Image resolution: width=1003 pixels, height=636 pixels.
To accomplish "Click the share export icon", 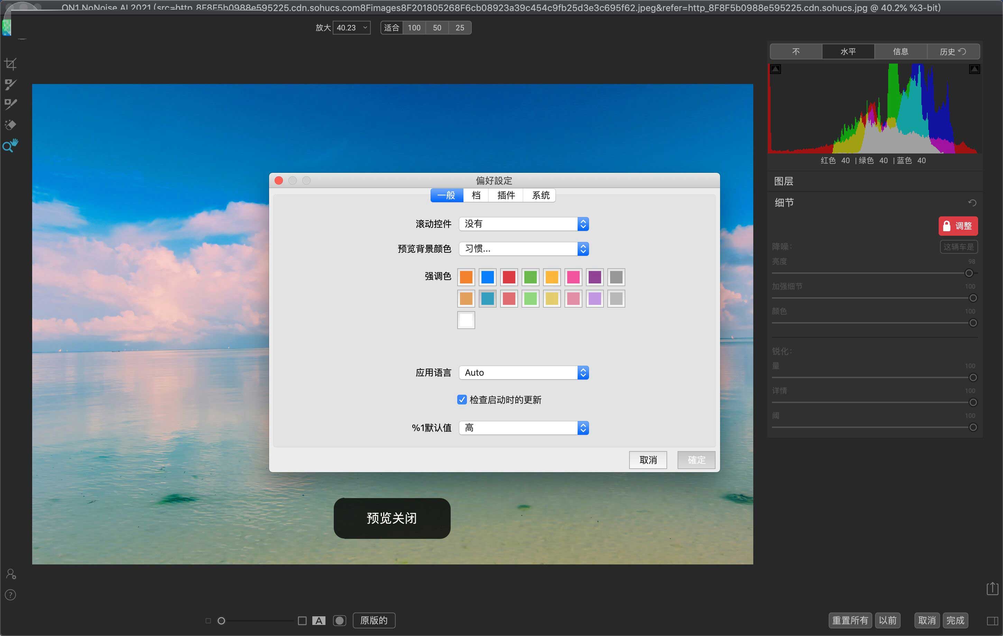I will coord(993,588).
